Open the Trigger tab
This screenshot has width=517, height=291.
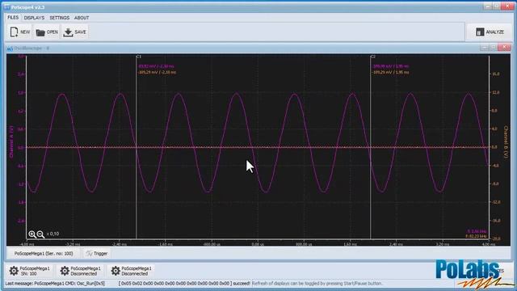(x=97, y=253)
